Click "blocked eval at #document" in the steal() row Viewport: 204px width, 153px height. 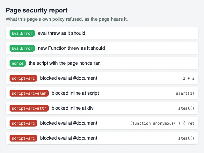coord(69,138)
